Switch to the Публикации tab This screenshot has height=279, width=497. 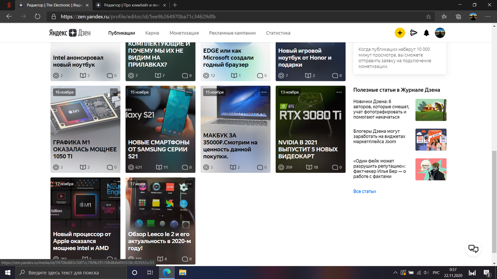122,33
